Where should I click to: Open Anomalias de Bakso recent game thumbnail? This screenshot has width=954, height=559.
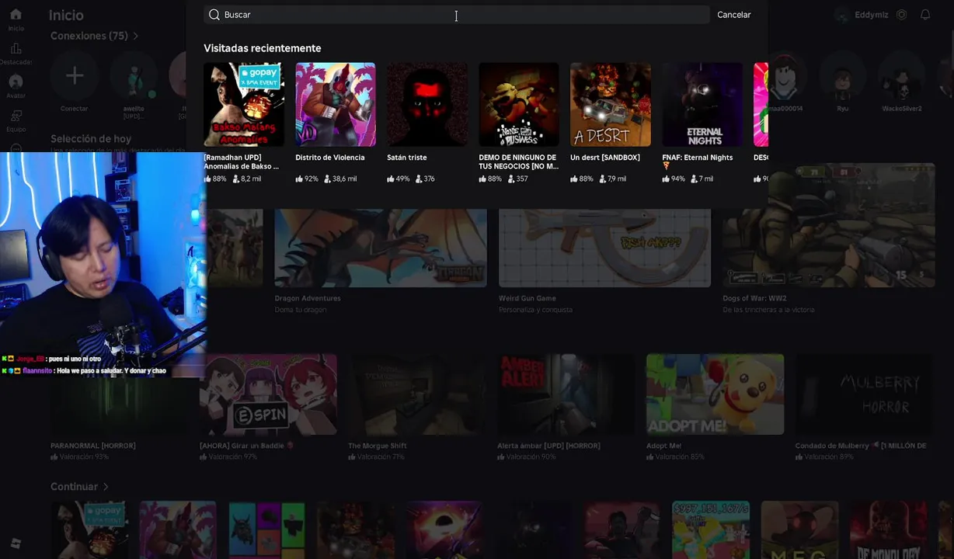coord(244,105)
